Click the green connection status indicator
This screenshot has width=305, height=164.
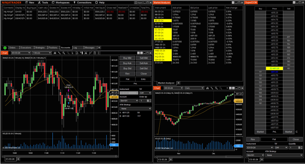click(x=5, y=48)
